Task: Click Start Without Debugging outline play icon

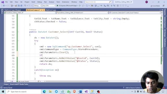Action: point(80,6)
